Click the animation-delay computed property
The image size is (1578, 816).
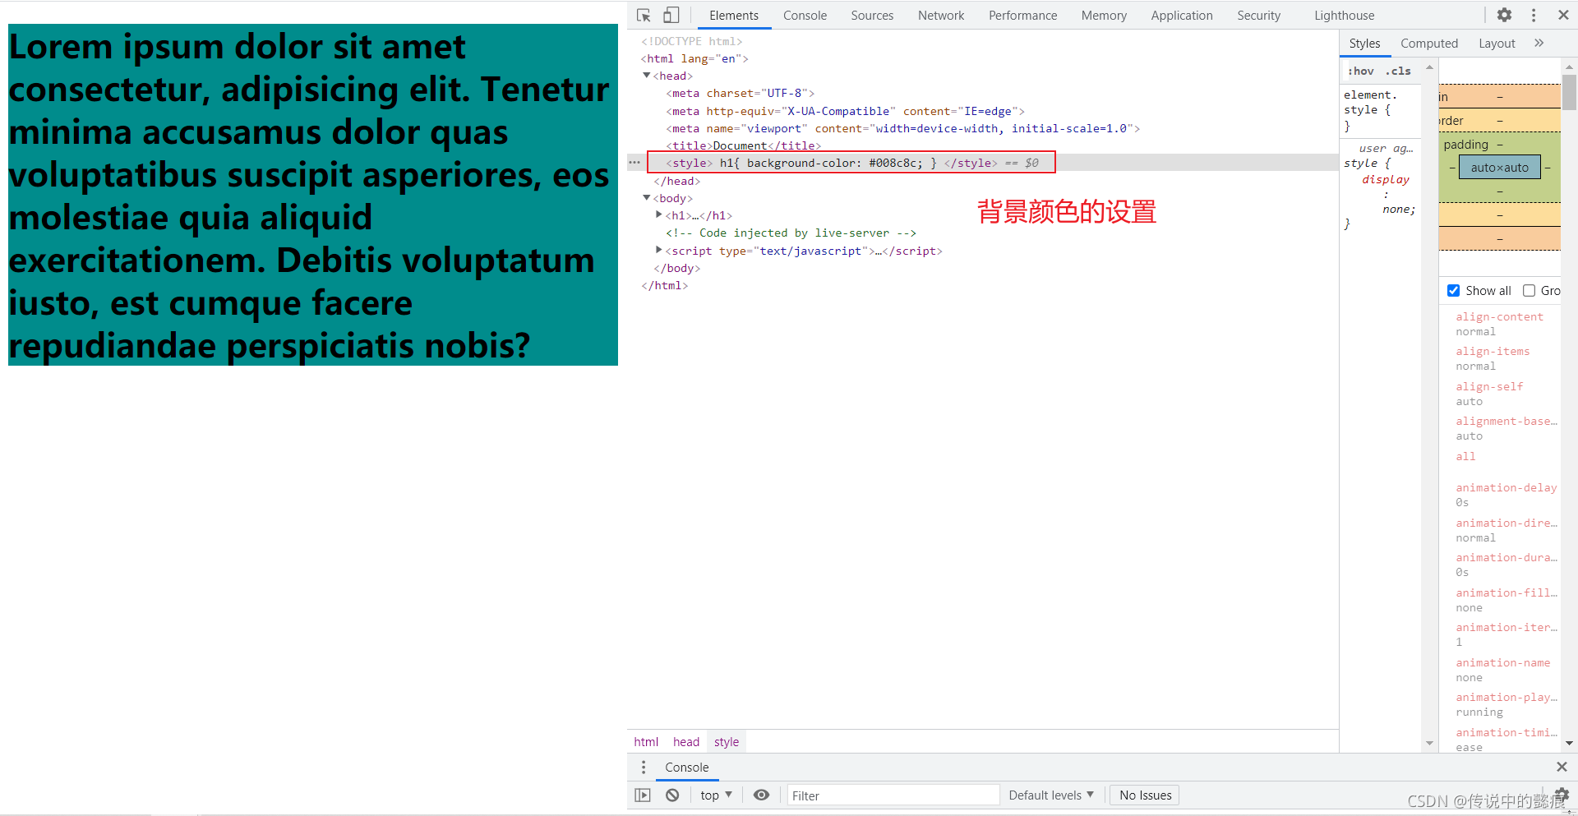pos(1506,488)
